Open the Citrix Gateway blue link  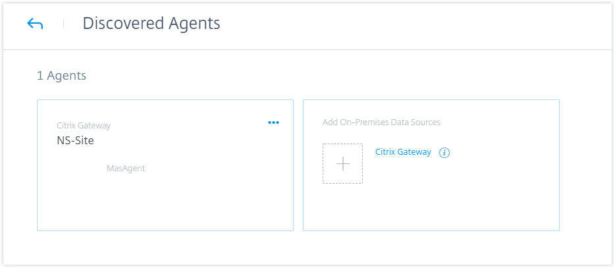(403, 151)
